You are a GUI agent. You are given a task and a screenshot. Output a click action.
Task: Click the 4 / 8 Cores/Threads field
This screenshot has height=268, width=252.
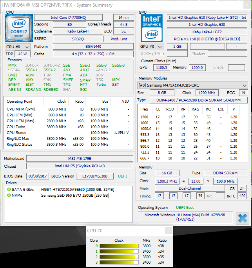tap(123, 24)
